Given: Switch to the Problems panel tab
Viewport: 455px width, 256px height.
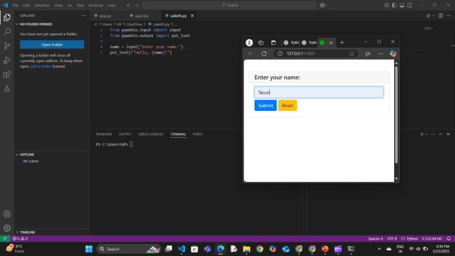Looking at the screenshot, I should click(x=104, y=134).
